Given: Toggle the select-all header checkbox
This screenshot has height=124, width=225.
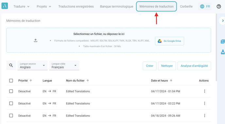Looking at the screenshot, I should tap(11, 81).
